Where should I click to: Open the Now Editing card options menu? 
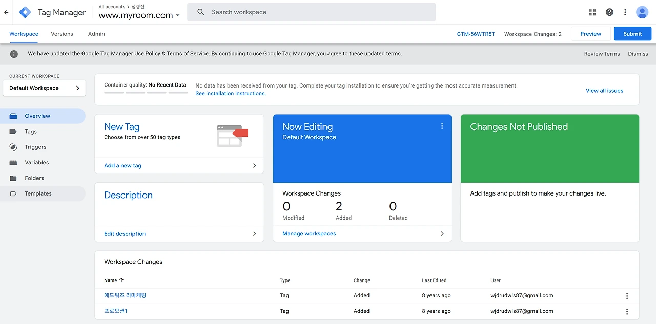point(442,126)
